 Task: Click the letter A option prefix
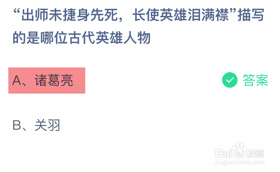[x=16, y=80]
